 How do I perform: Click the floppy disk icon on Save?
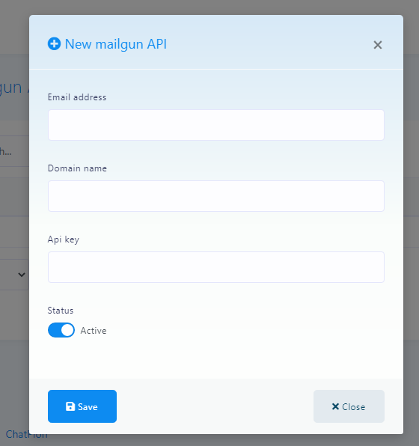point(70,406)
